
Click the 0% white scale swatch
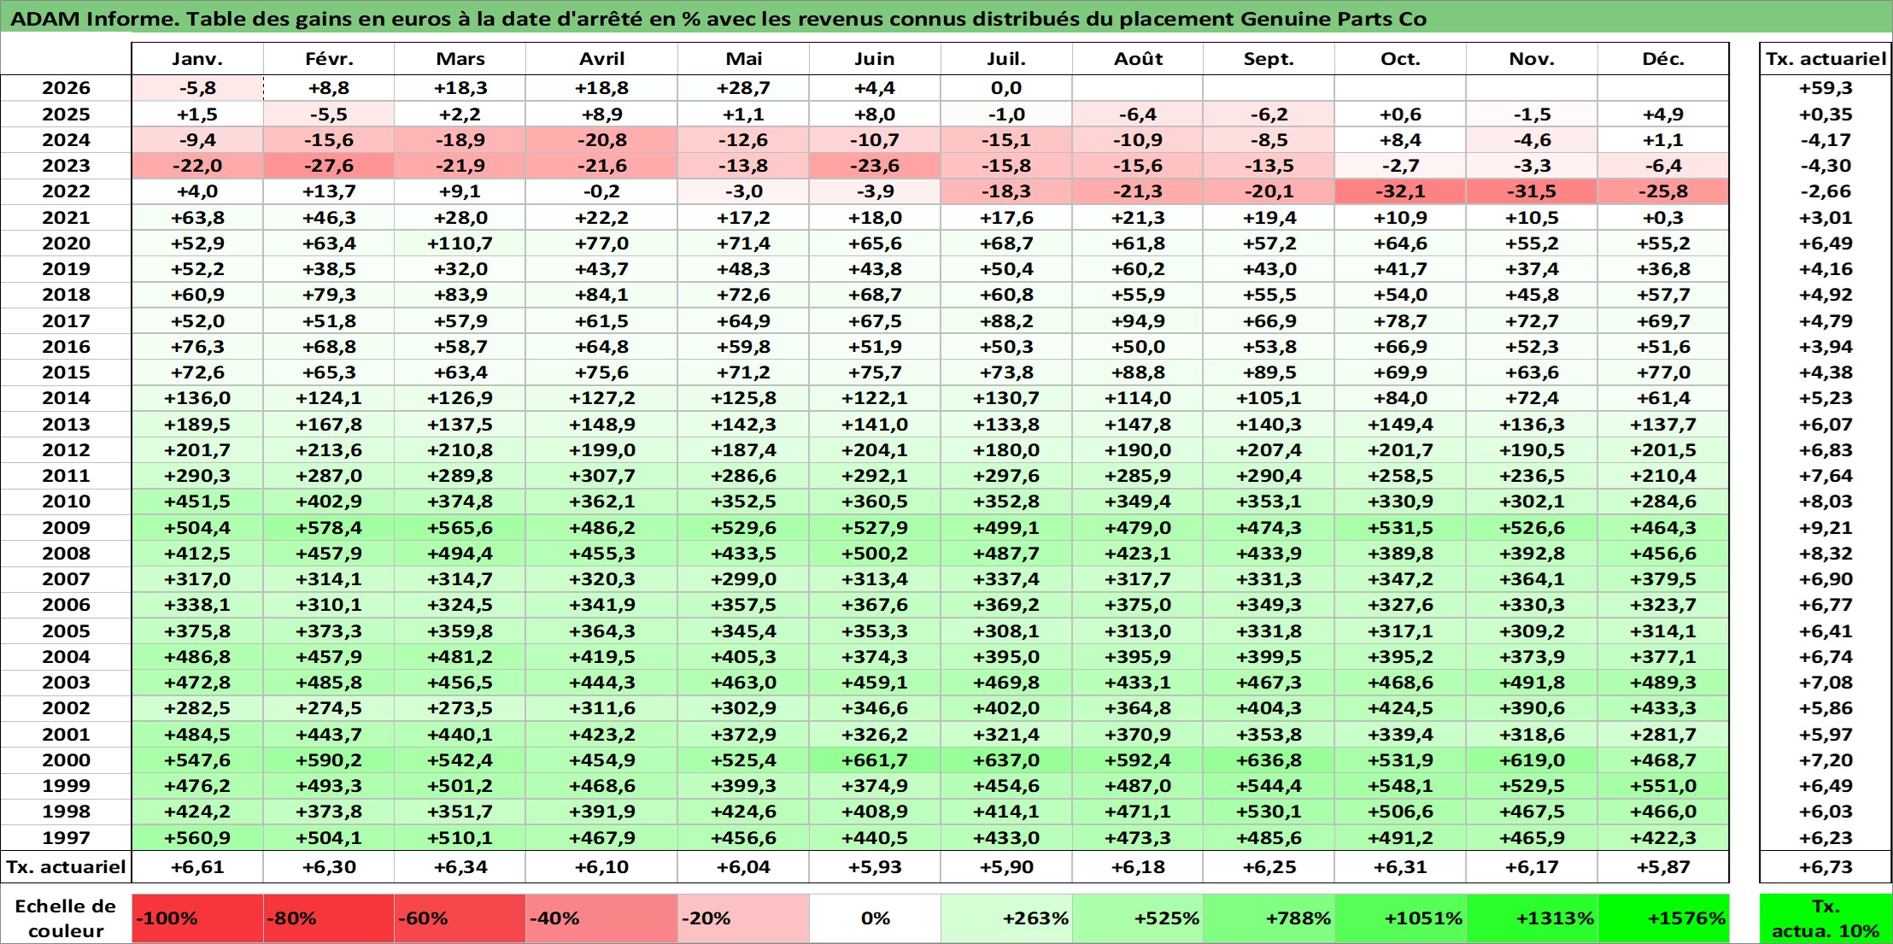click(x=875, y=918)
